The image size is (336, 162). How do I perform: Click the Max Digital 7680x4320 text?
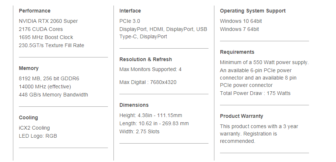148,82
